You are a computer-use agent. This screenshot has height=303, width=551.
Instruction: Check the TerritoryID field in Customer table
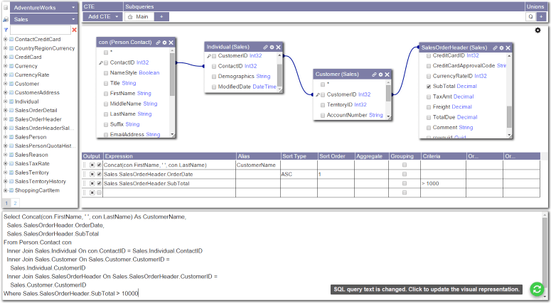323,105
